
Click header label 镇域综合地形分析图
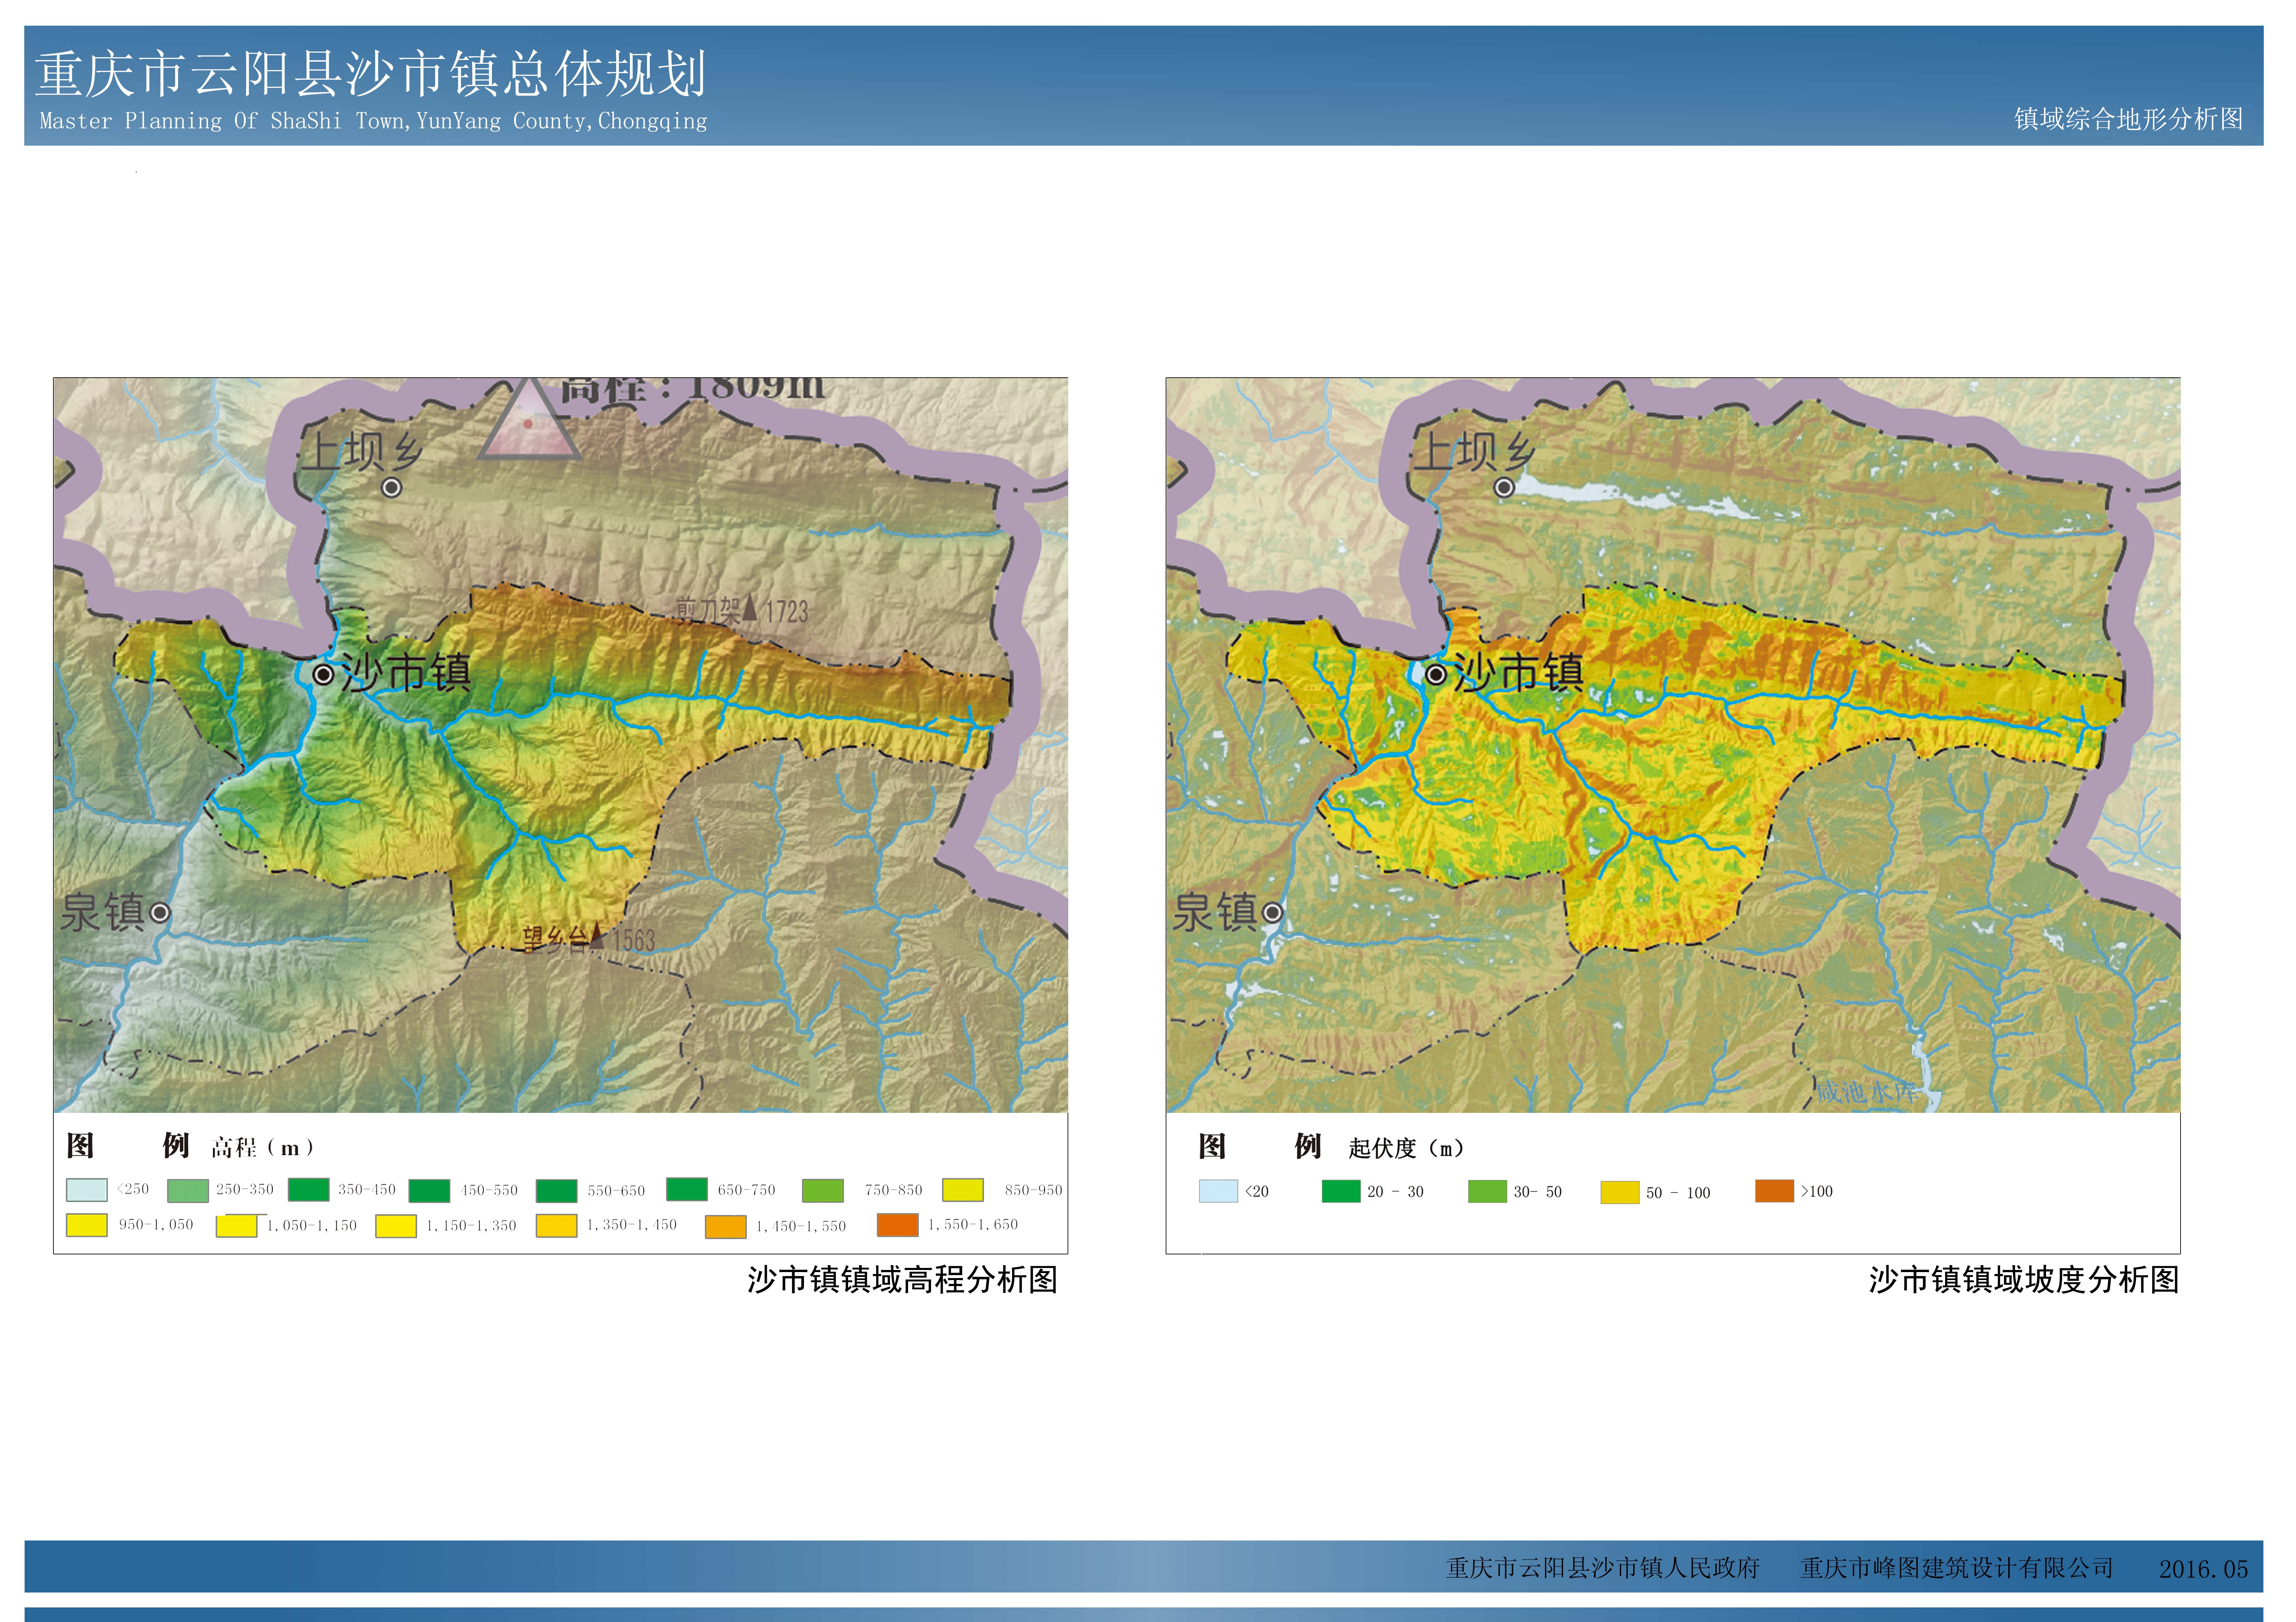tap(2129, 119)
